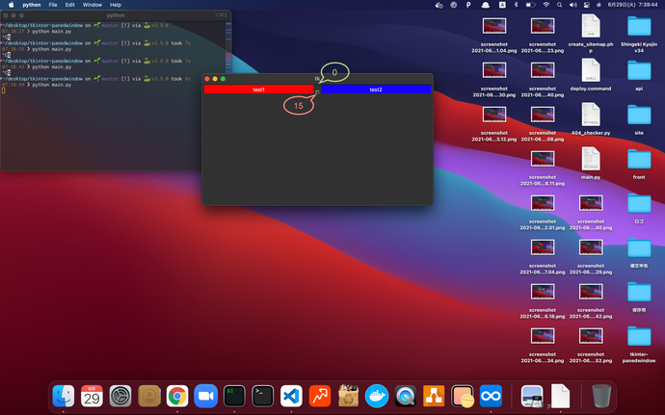Activate Siri from the menu bar
Screen dimensions: 665x415
598,5
